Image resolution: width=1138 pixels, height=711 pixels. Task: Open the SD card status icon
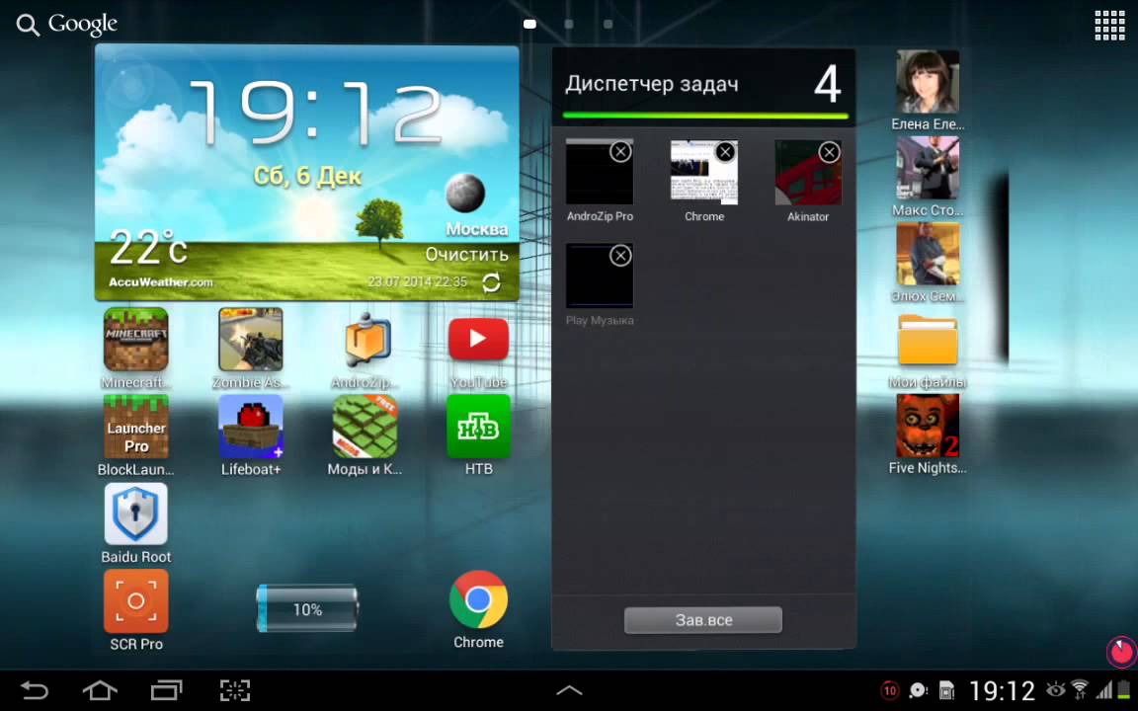946,690
